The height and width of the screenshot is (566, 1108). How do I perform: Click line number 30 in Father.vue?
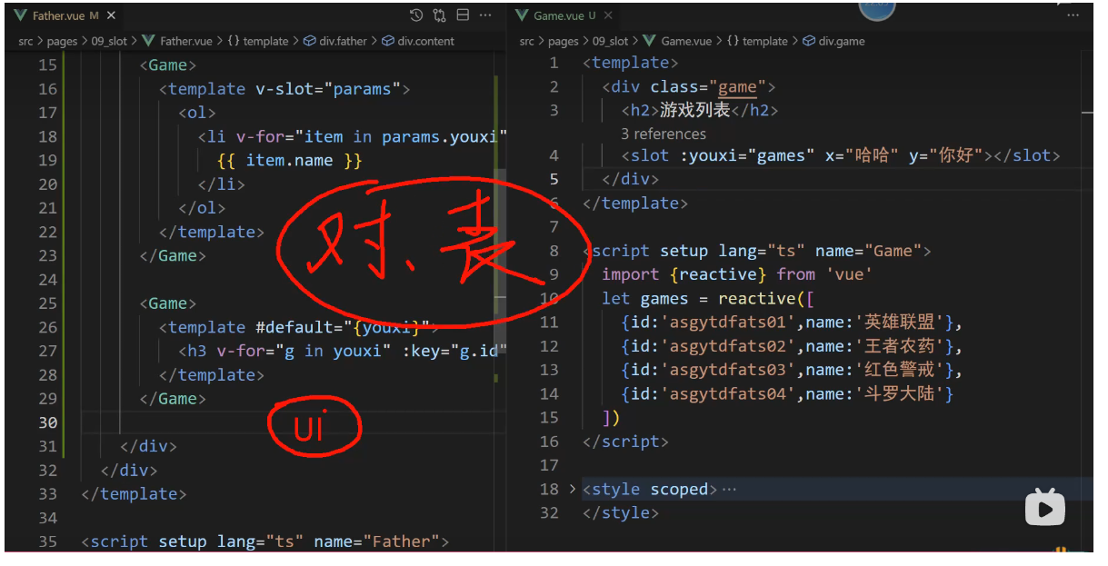click(47, 422)
